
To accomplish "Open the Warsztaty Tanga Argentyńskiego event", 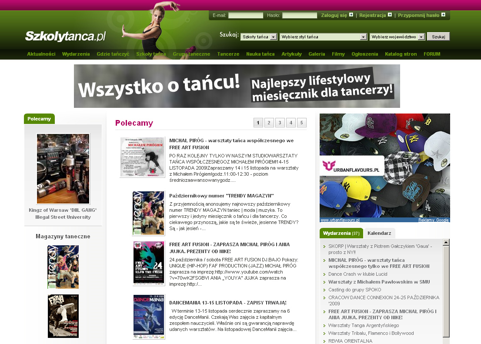I will point(364,326).
